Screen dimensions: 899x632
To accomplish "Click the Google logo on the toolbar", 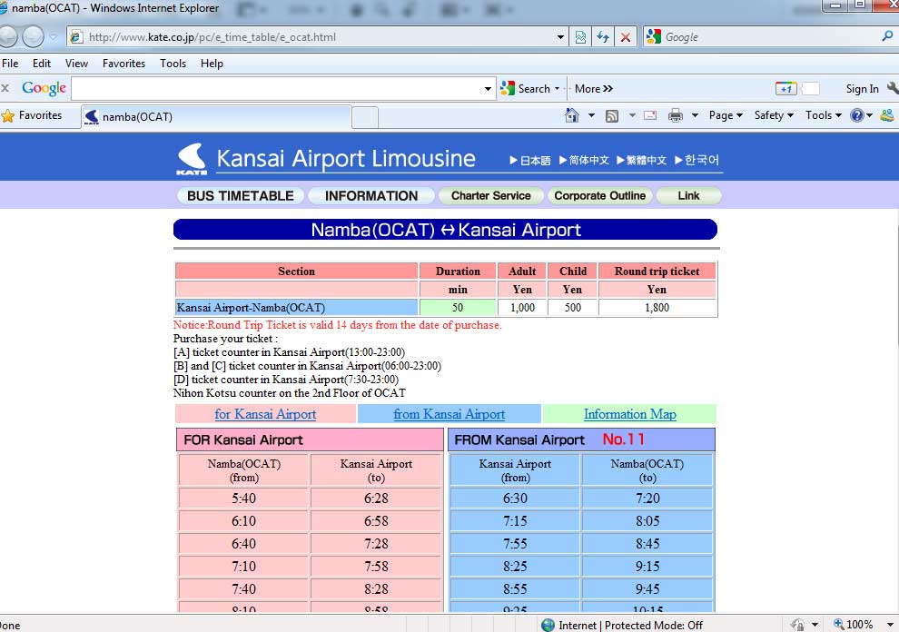I will pos(44,88).
